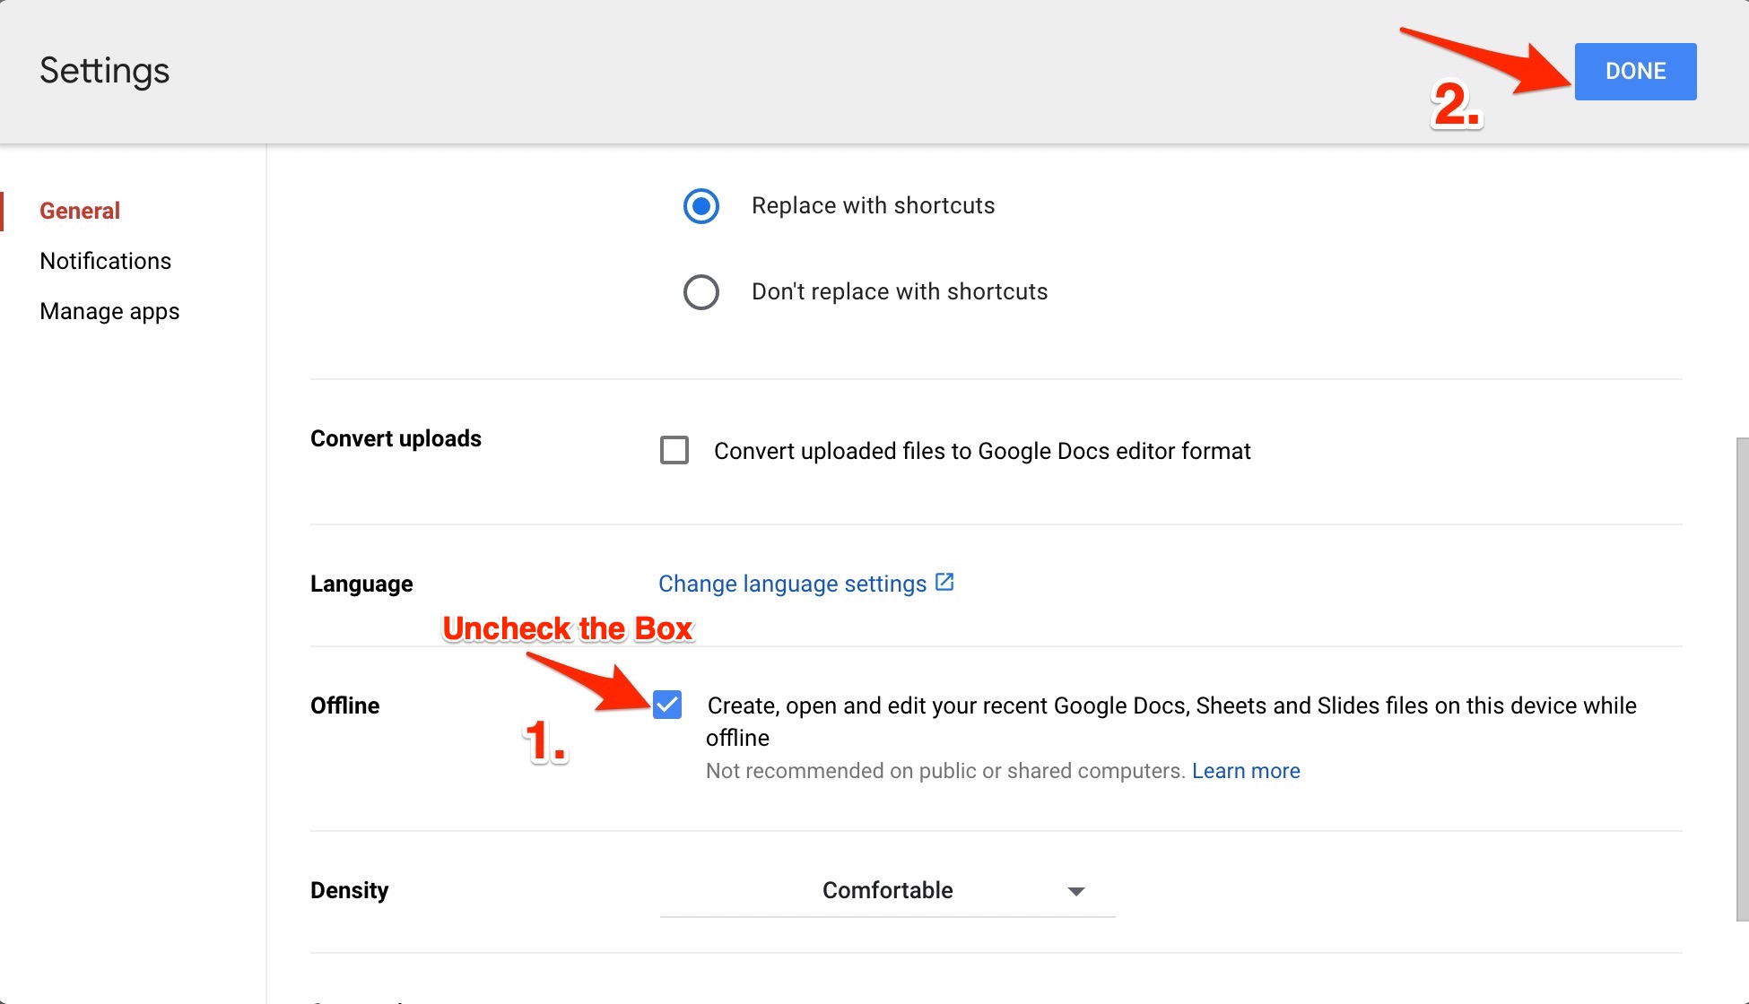Select Don't replace with shortcuts

pyautogui.click(x=701, y=292)
